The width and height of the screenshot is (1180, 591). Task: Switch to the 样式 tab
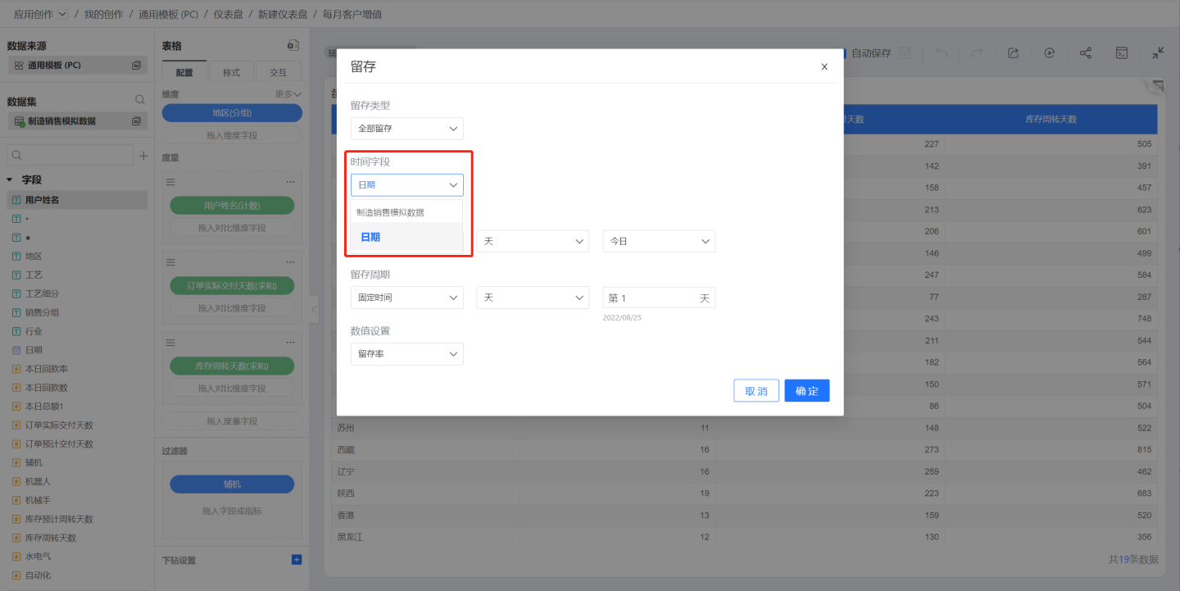(232, 72)
